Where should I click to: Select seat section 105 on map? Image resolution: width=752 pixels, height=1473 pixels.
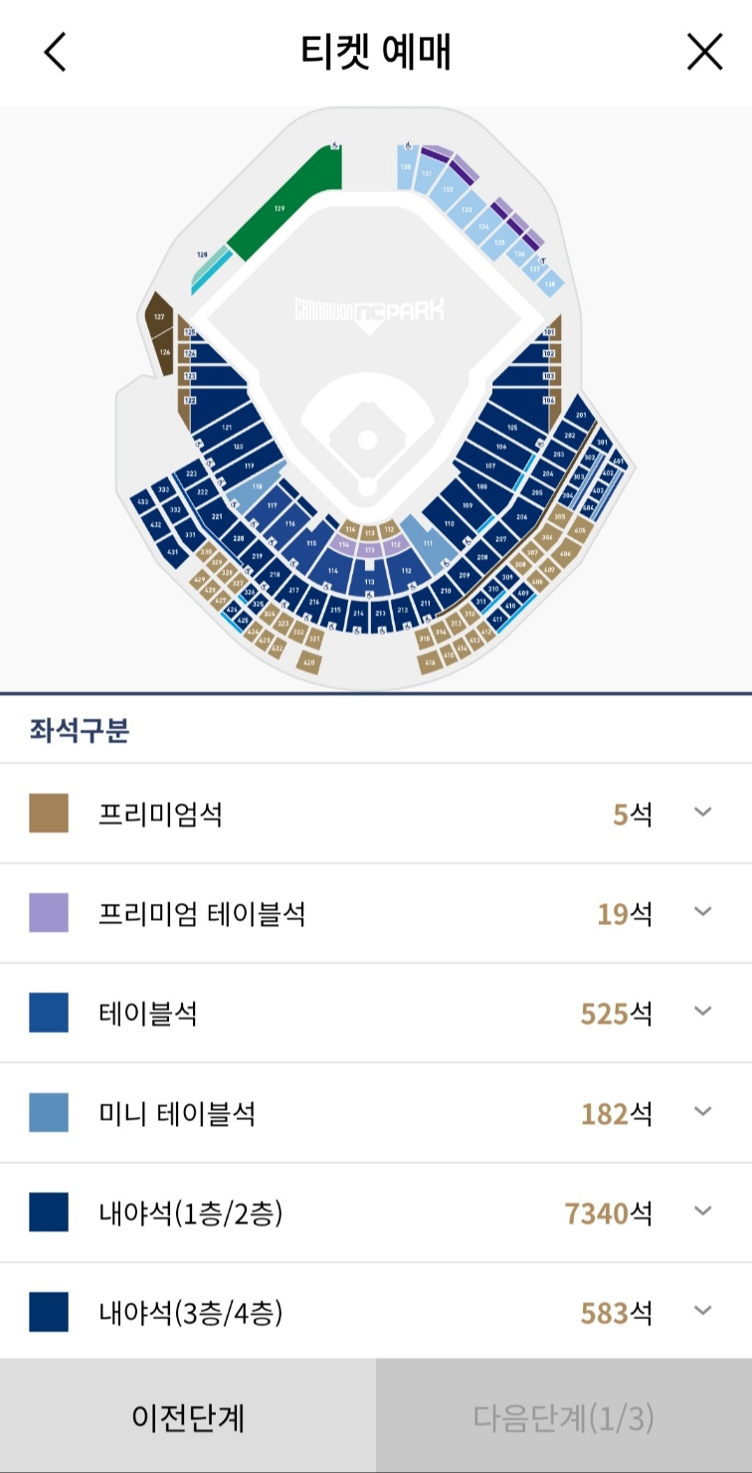(511, 428)
